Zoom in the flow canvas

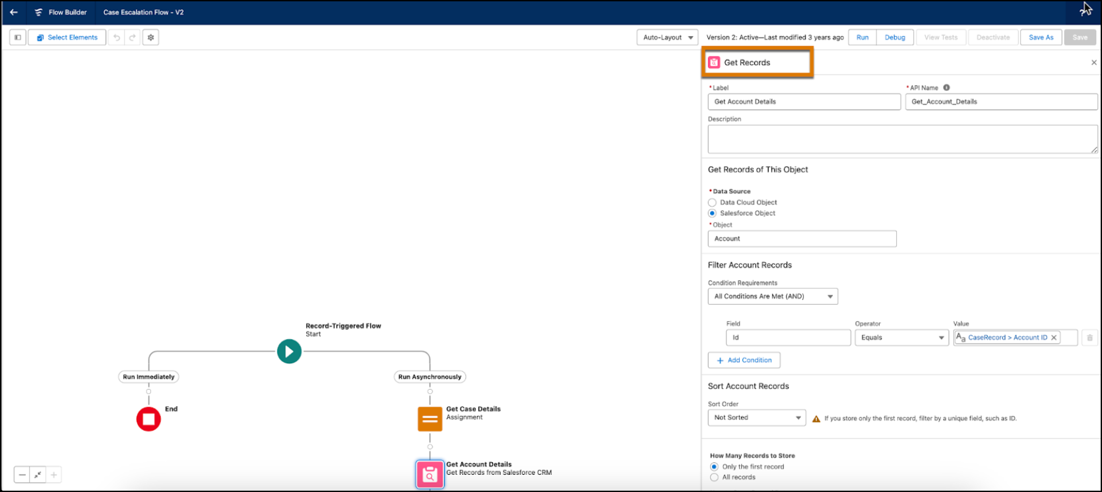tap(54, 475)
